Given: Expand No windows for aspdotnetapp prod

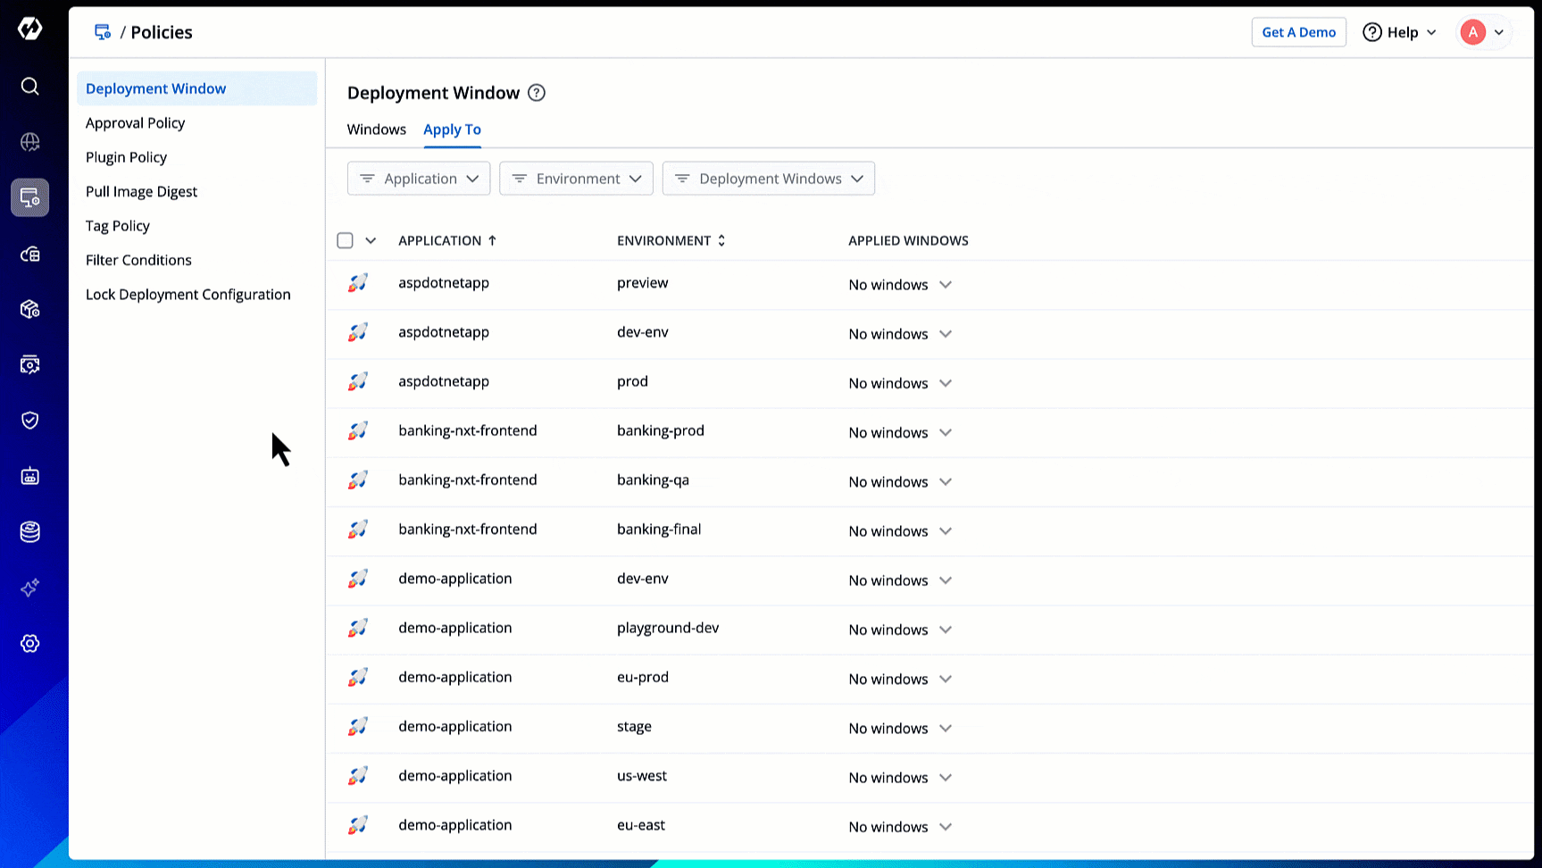Looking at the screenshot, I should (900, 383).
